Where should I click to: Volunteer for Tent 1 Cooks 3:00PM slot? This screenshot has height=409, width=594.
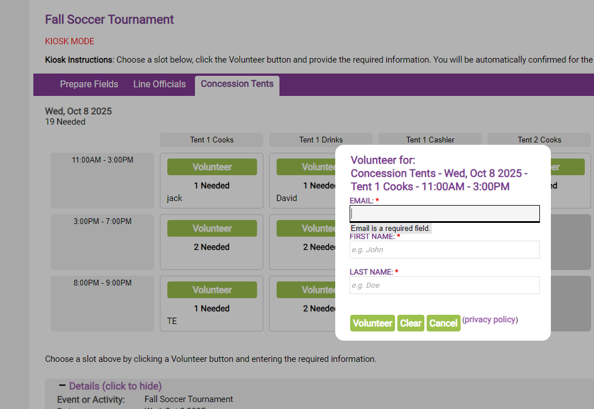[x=212, y=228]
